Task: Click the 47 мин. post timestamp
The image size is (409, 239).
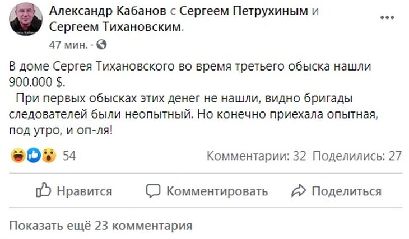Action: coord(68,44)
